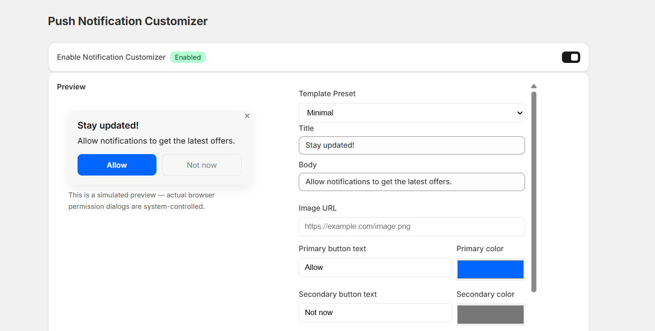Open the gray Secondary color swatch
Viewport: 655px width, 331px height.
490,315
